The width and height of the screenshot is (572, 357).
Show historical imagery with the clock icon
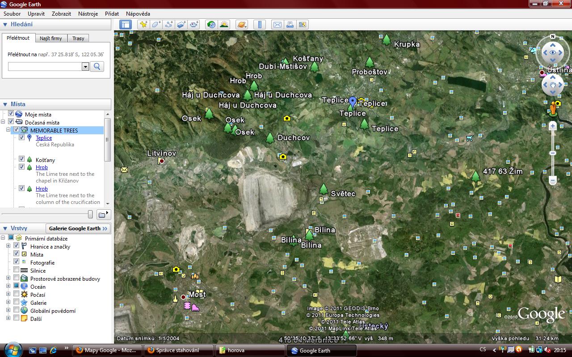click(211, 25)
